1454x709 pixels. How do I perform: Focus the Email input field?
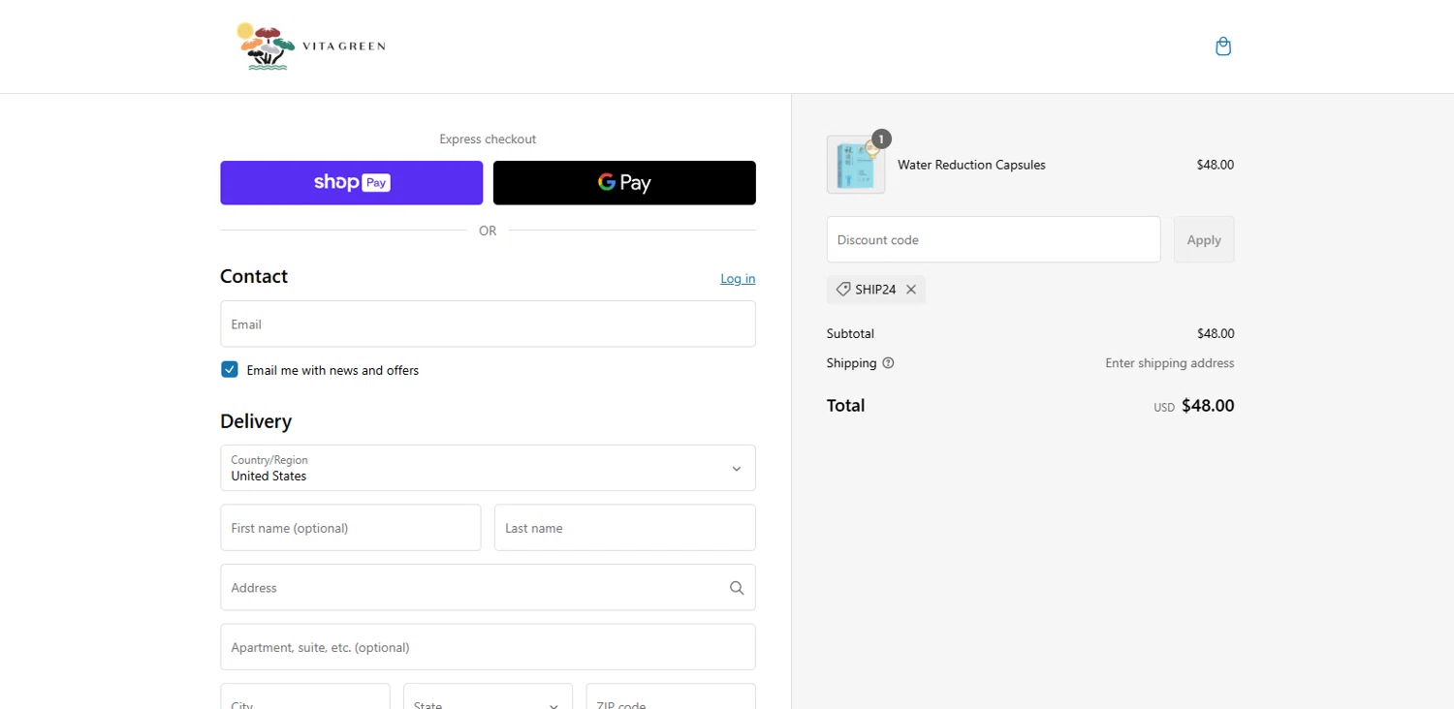[488, 324]
